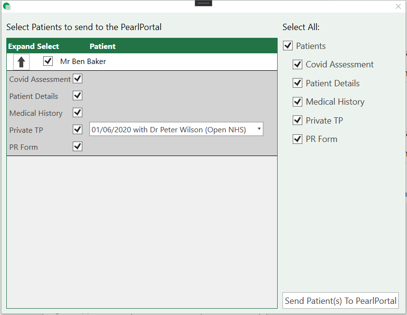Viewport: 407px width, 315px height.
Task: Uncheck PR Form in patient's expanded list
Action: click(x=78, y=146)
